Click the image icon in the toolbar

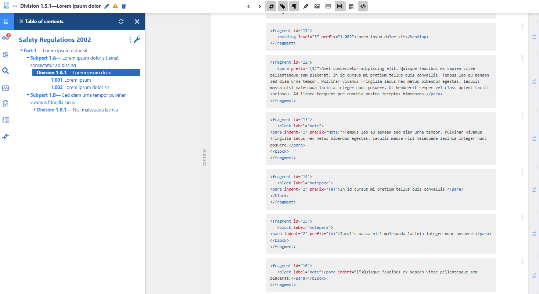pyautogui.click(x=317, y=6)
